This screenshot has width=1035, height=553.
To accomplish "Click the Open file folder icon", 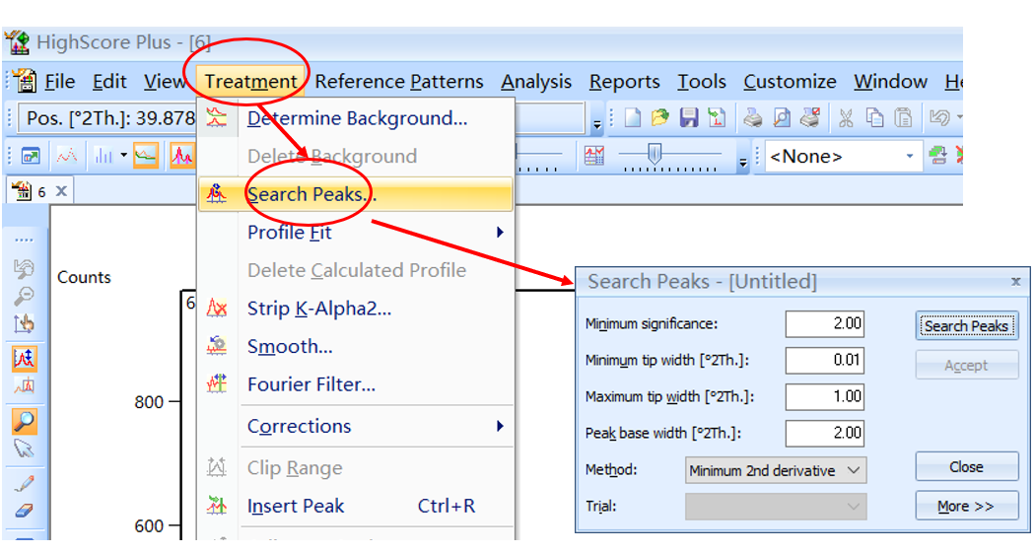I will [660, 119].
